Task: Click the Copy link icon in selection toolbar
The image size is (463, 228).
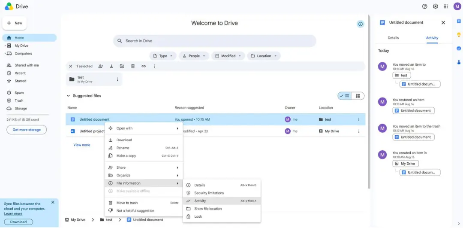Action: coord(144,66)
